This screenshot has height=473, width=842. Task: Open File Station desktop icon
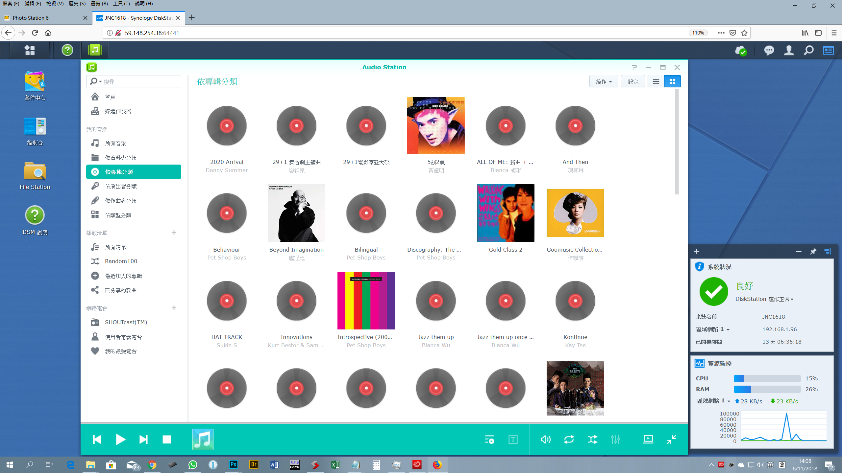35,176
